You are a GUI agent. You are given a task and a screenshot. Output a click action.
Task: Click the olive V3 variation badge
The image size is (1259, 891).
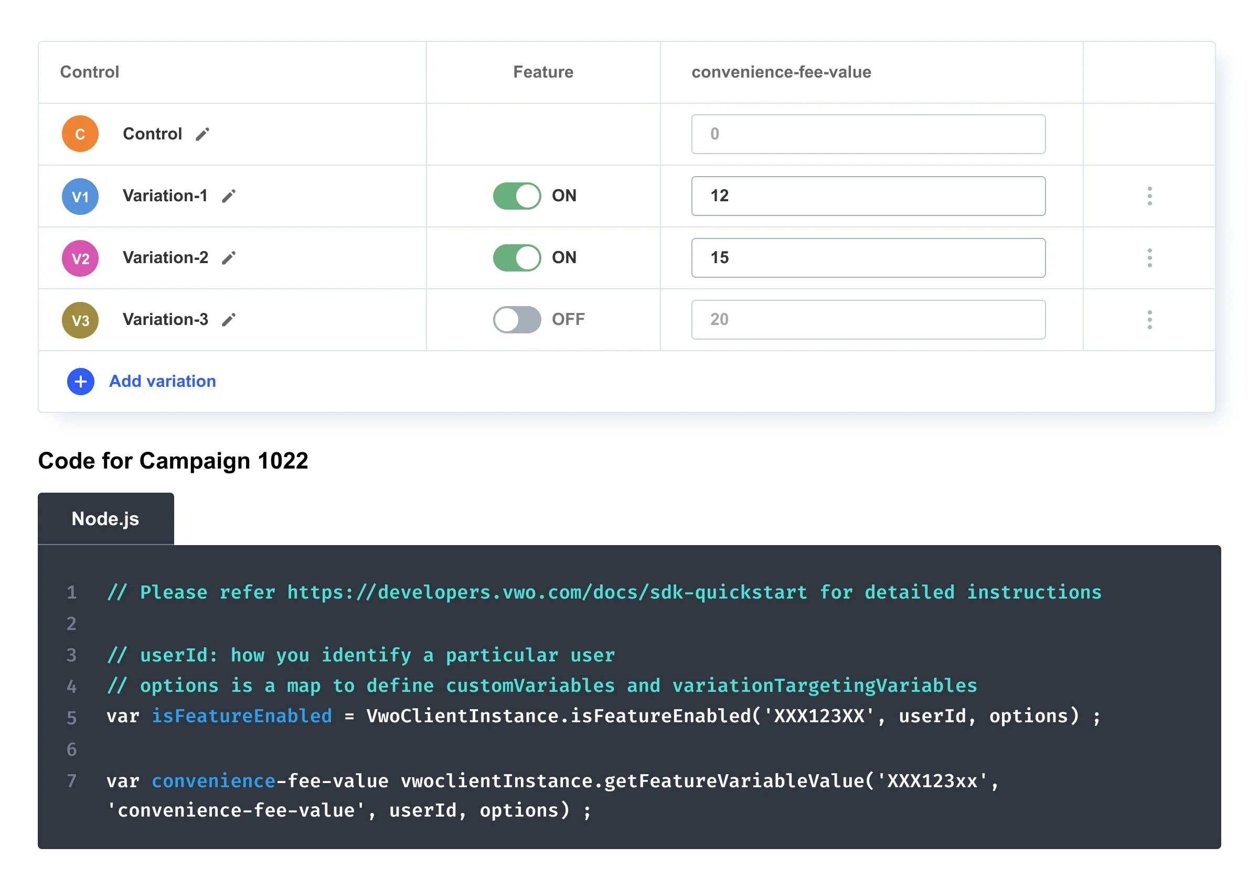[80, 320]
